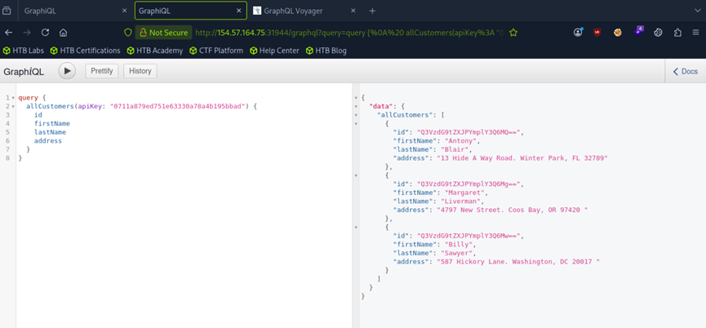Collapse the Margaret customer object
The height and width of the screenshot is (328, 706).
pos(356,175)
